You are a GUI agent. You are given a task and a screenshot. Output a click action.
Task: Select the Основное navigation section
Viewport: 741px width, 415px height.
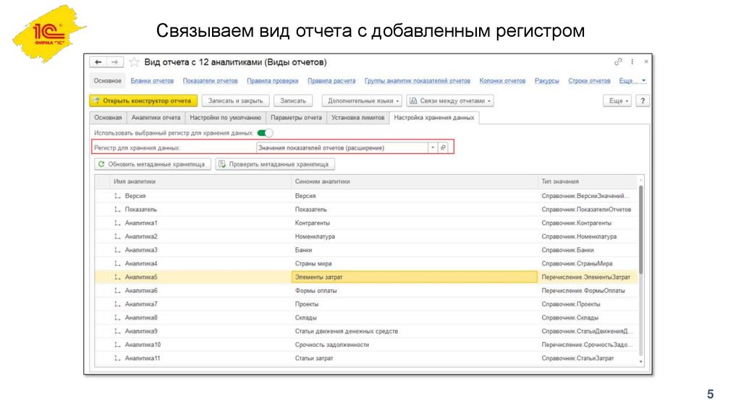point(107,81)
